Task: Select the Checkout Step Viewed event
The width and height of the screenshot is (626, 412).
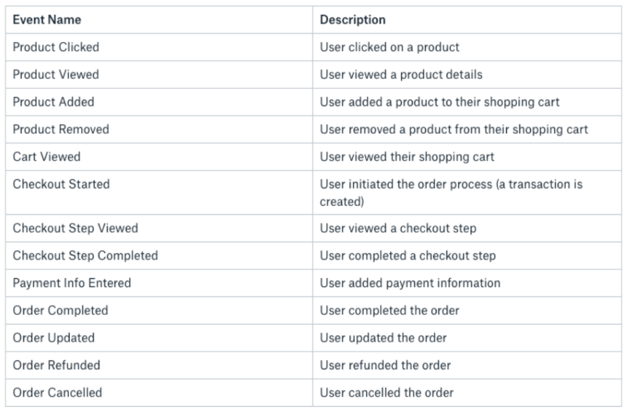Action: (75, 228)
